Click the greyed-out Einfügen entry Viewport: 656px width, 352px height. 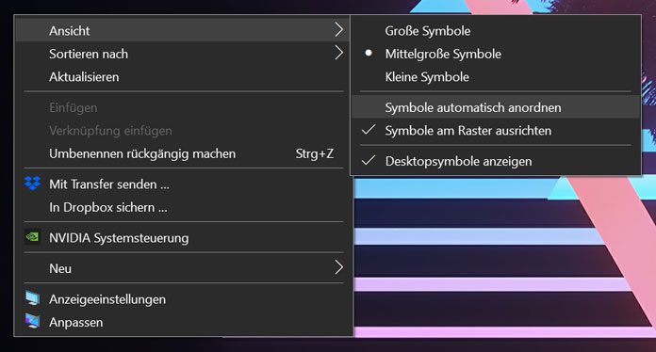tap(183, 107)
